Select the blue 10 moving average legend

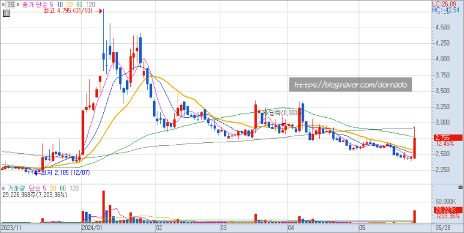coord(59,4)
